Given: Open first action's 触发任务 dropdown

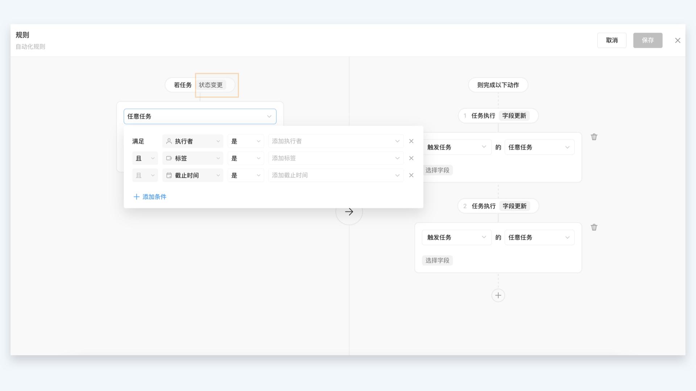Looking at the screenshot, I should point(456,147).
